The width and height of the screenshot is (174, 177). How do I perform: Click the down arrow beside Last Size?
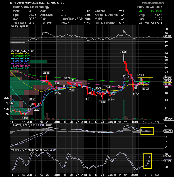pyautogui.click(x=76, y=19)
